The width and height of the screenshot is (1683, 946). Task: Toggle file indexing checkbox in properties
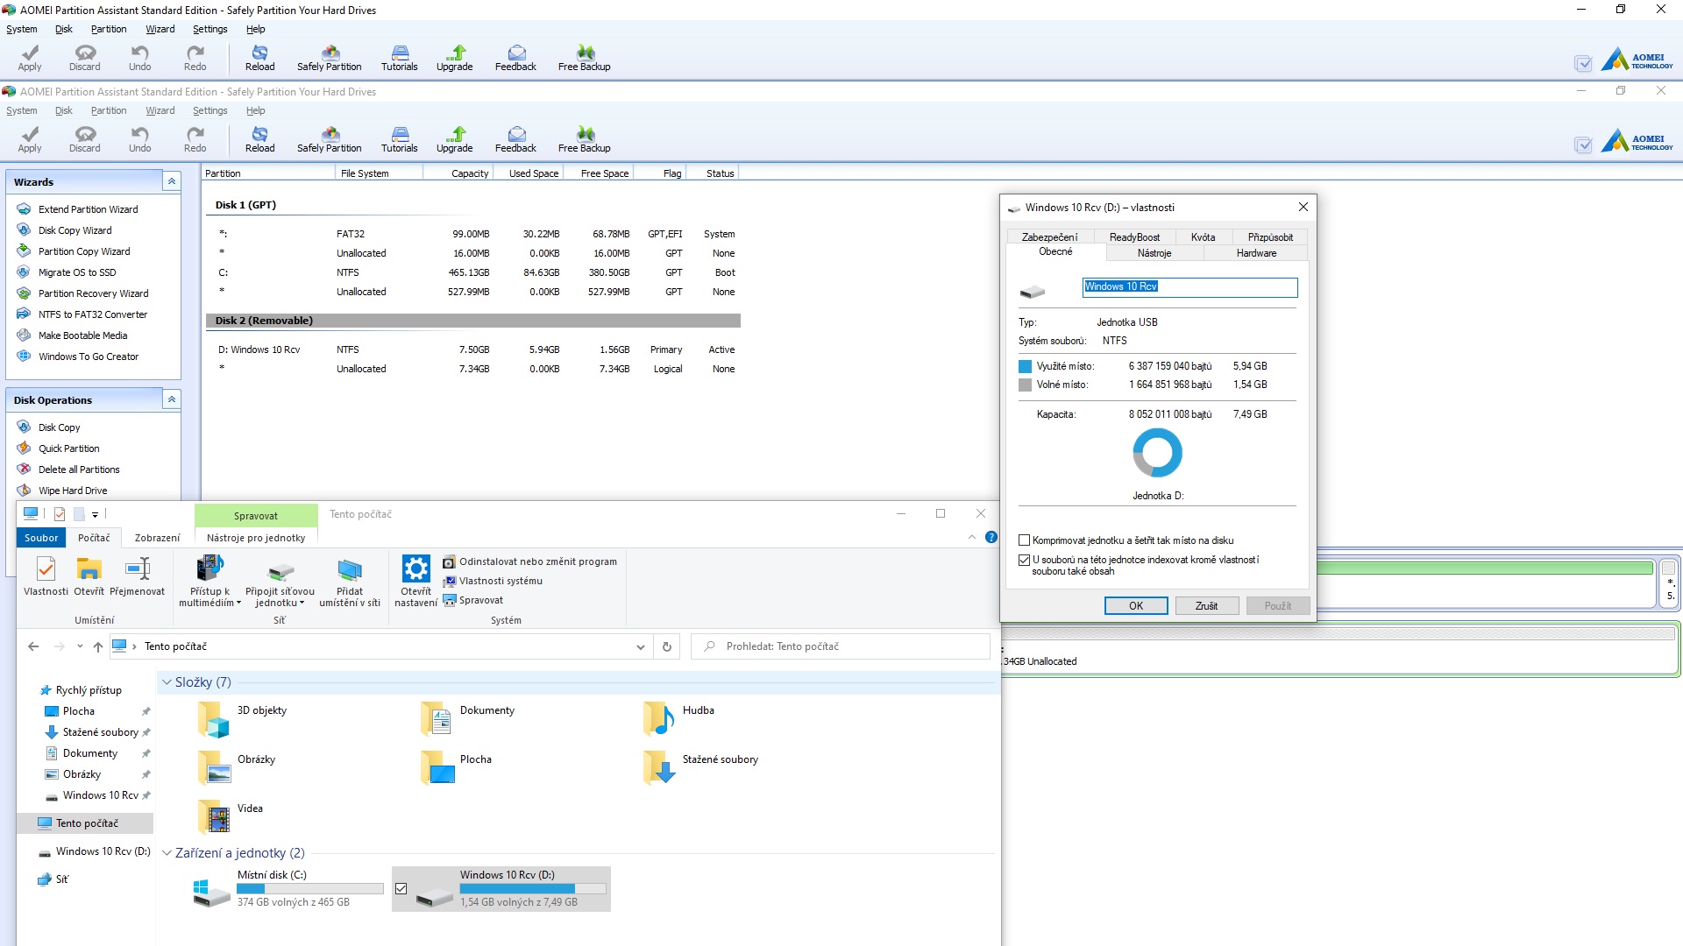coord(1024,560)
